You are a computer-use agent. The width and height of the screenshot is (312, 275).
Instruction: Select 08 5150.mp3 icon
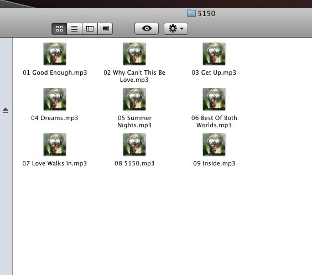coord(134,144)
